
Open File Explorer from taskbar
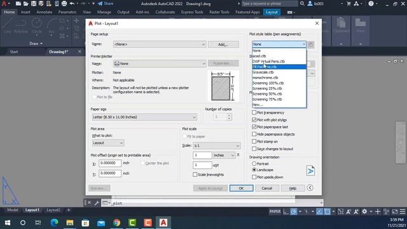pyautogui.click(x=70, y=223)
